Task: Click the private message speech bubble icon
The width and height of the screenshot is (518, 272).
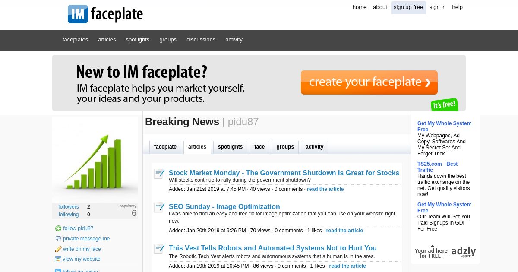Action: point(58,239)
